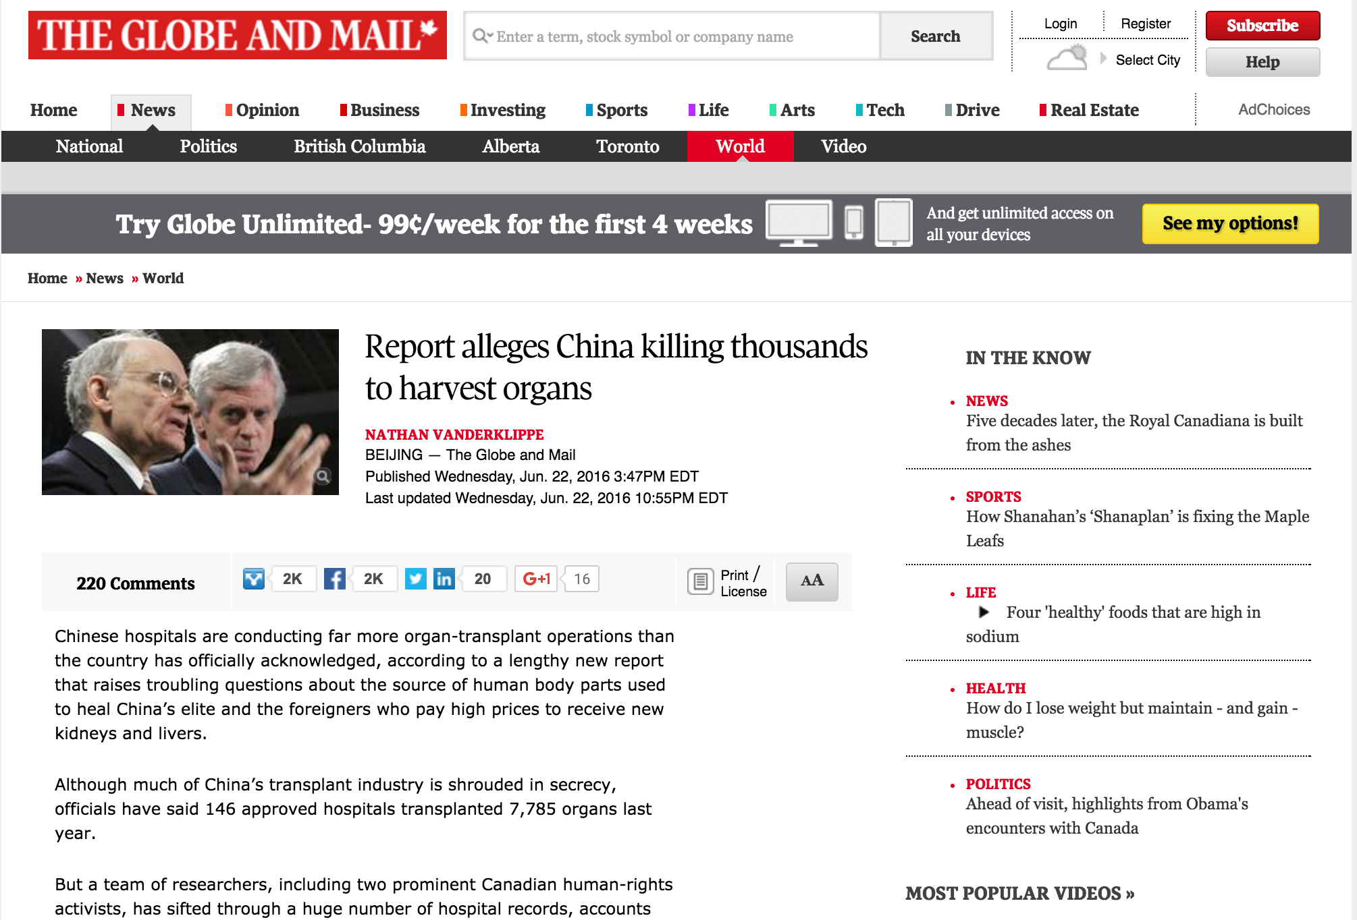Open the article photo thumbnail

pos(190,412)
